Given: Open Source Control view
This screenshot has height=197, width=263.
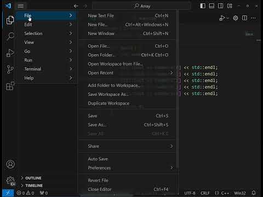Looking at the screenshot, I should point(10,69).
